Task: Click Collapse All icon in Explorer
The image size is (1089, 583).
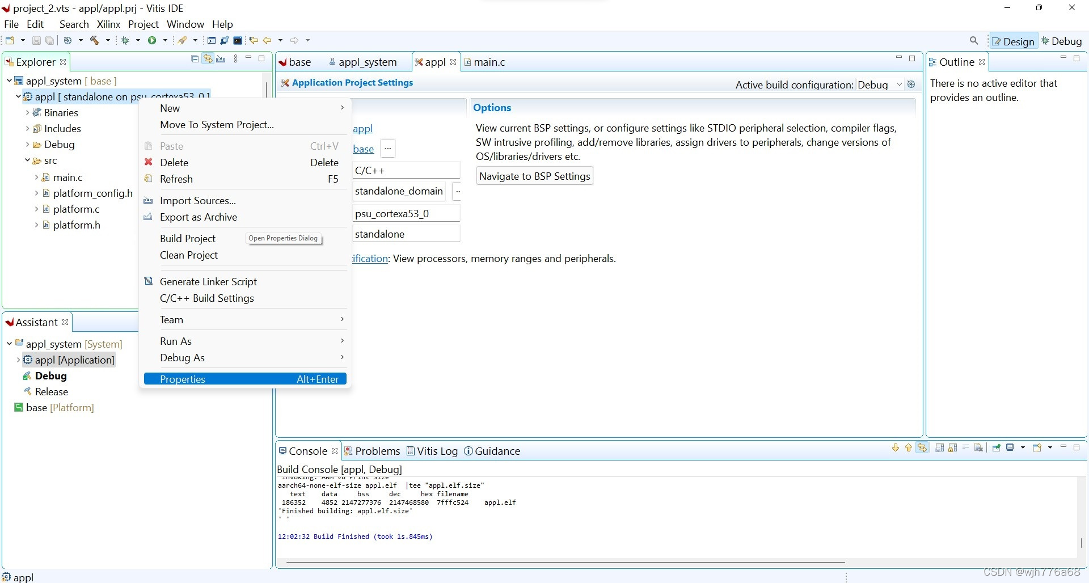Action: (195, 59)
